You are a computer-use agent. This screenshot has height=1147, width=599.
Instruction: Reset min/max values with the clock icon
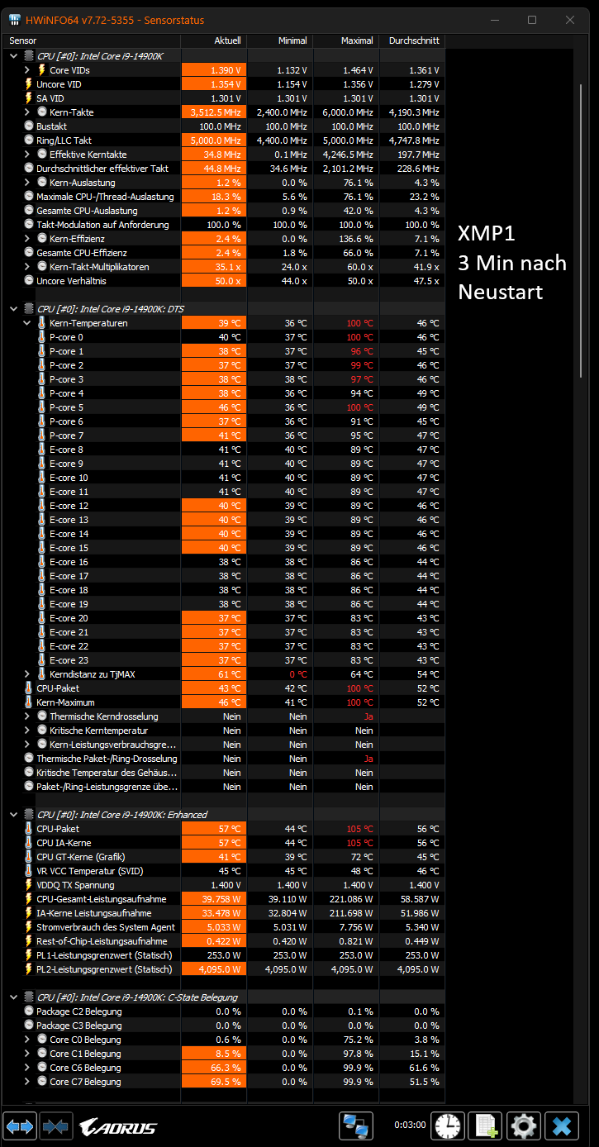click(449, 1126)
